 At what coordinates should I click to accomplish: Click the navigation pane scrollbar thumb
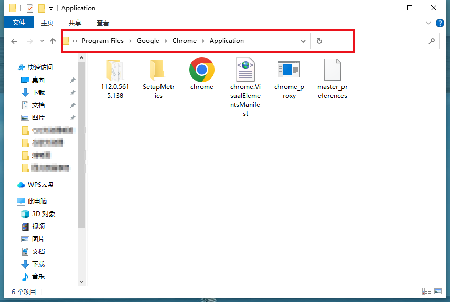(x=81, y=144)
